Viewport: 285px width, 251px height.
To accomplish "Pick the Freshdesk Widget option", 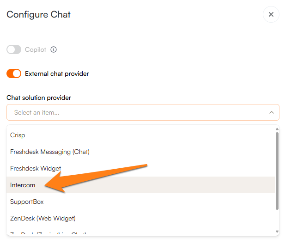I will (x=36, y=168).
